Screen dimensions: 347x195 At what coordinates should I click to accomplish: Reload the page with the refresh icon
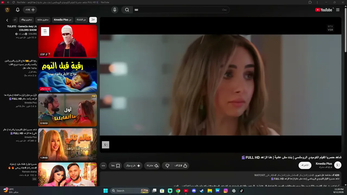[14, 2]
